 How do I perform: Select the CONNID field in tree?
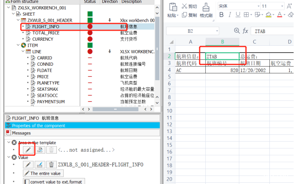click(x=45, y=64)
